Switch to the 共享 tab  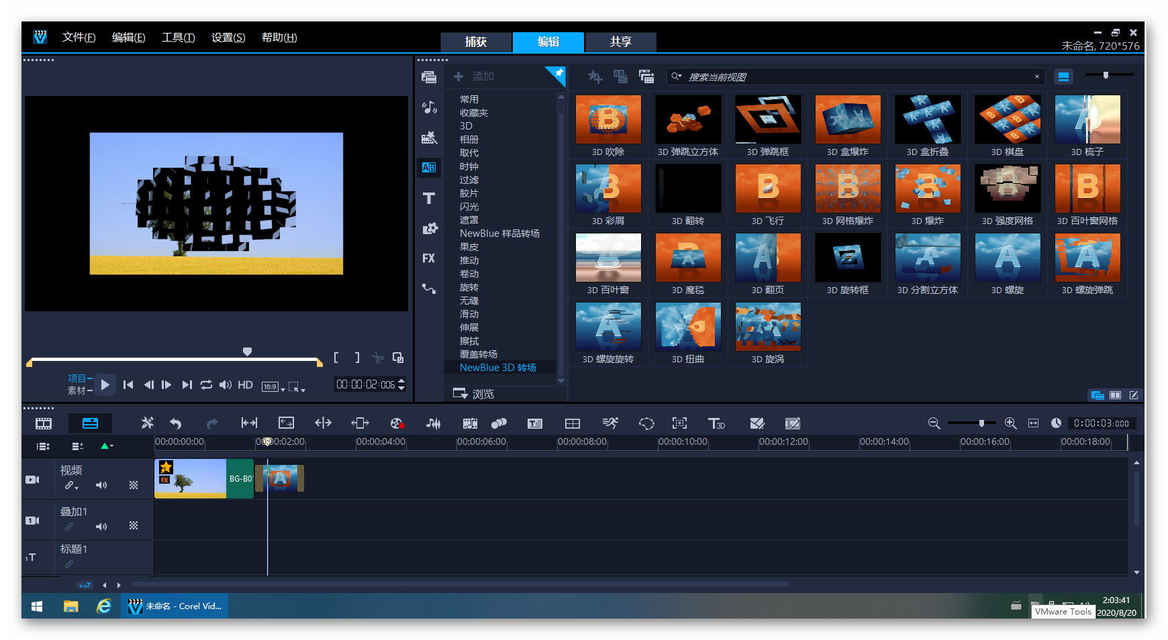[621, 42]
